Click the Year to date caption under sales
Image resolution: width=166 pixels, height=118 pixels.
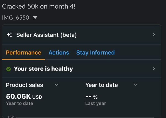coord(19,103)
